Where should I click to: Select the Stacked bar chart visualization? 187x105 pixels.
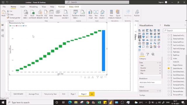tap(140, 30)
